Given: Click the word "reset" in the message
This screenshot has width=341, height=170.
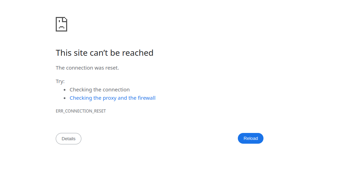Looking at the screenshot, I should (111, 68).
